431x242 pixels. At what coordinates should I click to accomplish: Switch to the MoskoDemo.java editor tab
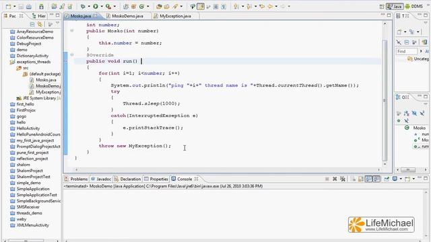[x=127, y=16]
